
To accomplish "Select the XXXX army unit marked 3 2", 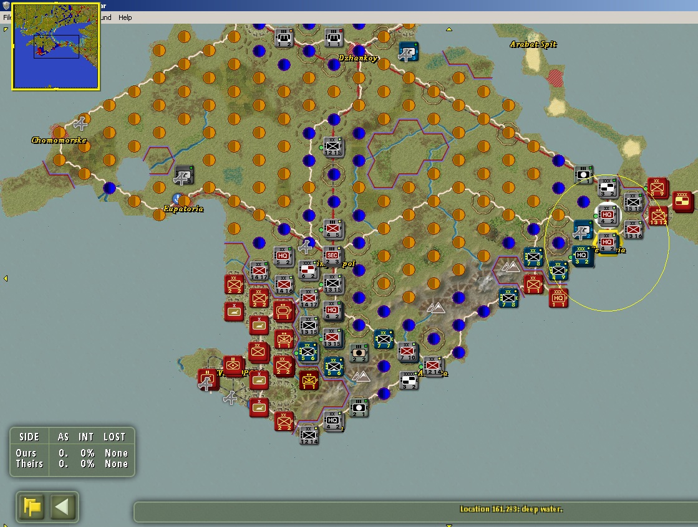I will (408, 381).
